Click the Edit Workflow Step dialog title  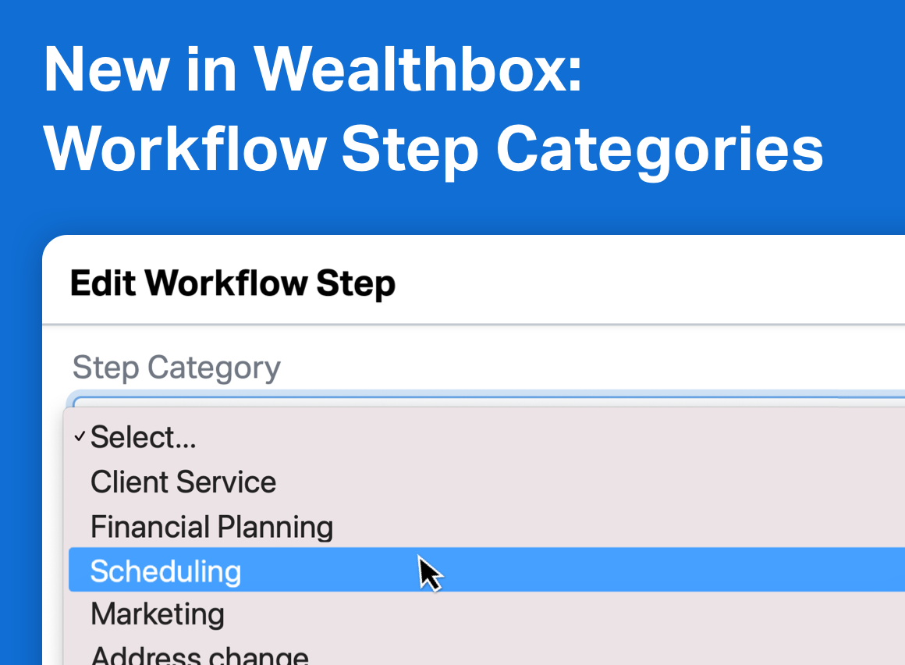[232, 283]
